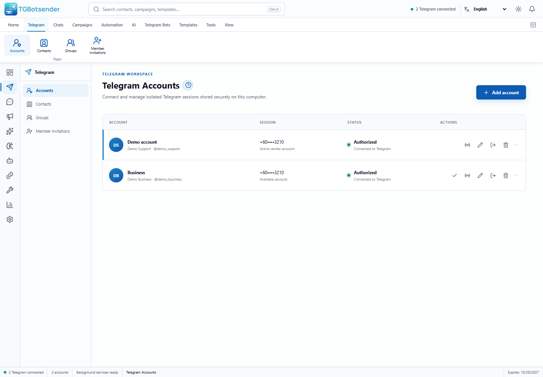Open AI brain icon in left rail
This screenshot has height=377, width=543.
10,146
